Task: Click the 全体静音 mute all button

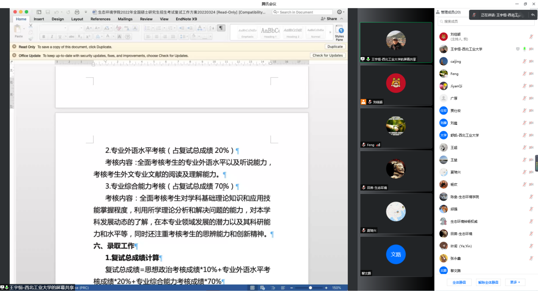Action: click(459, 282)
